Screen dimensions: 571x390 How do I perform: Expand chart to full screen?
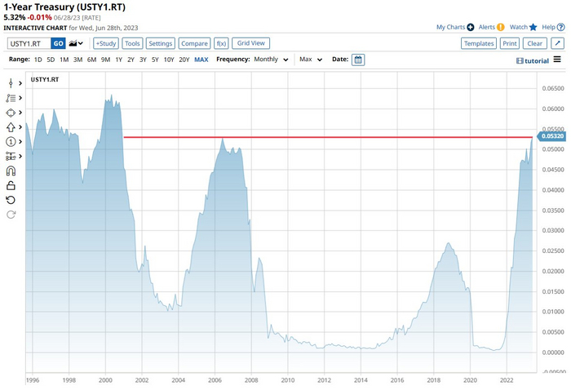coord(557,43)
